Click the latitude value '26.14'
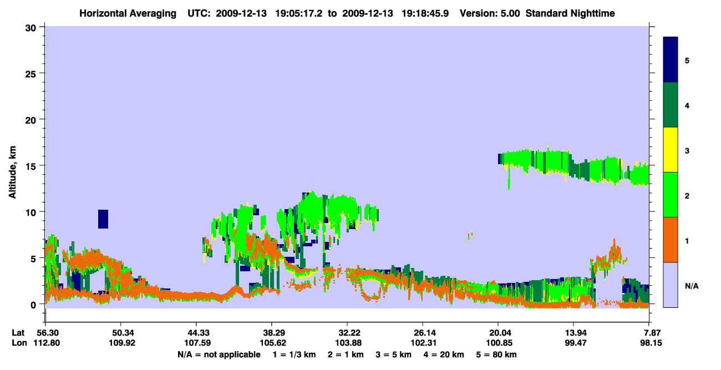The height and width of the screenshot is (370, 721). (x=423, y=333)
